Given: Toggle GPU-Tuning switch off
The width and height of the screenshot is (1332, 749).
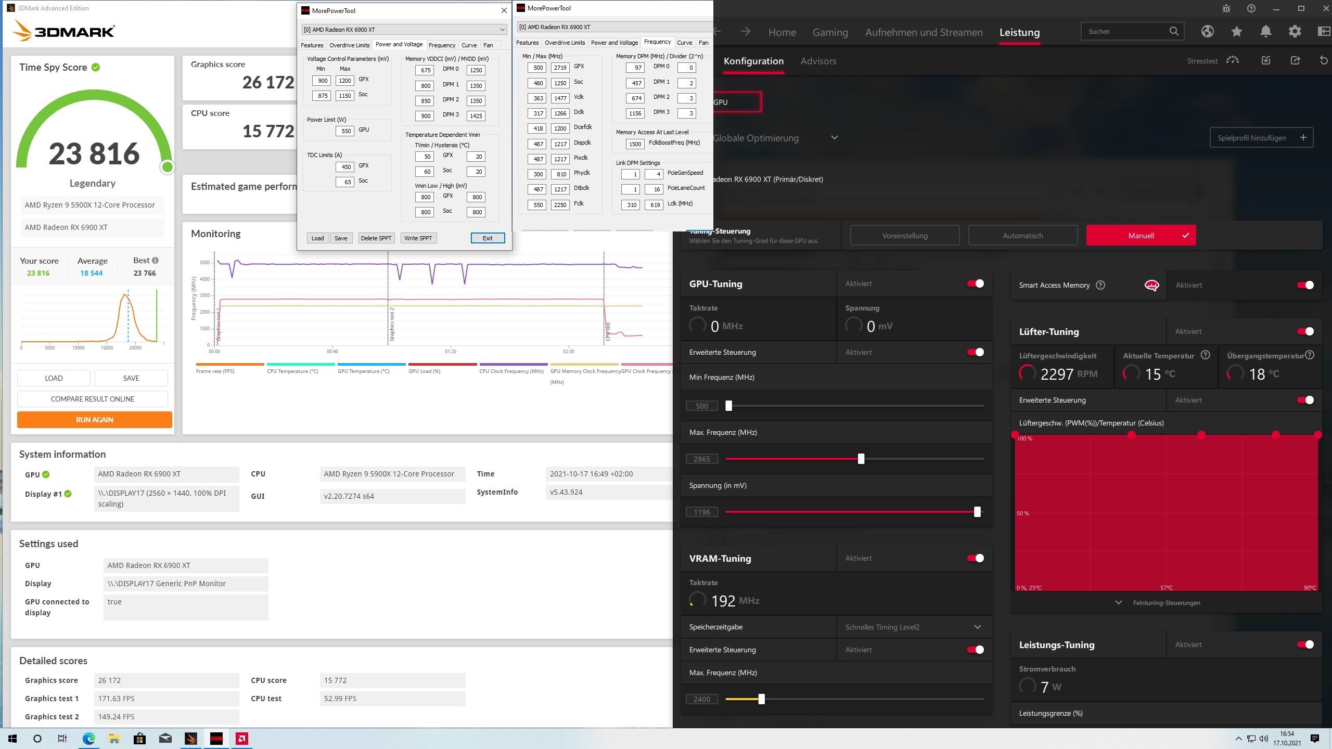Looking at the screenshot, I should (975, 283).
